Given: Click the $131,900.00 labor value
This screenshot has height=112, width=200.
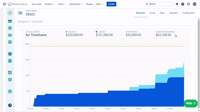Looking at the screenshot, I should 104,35.
